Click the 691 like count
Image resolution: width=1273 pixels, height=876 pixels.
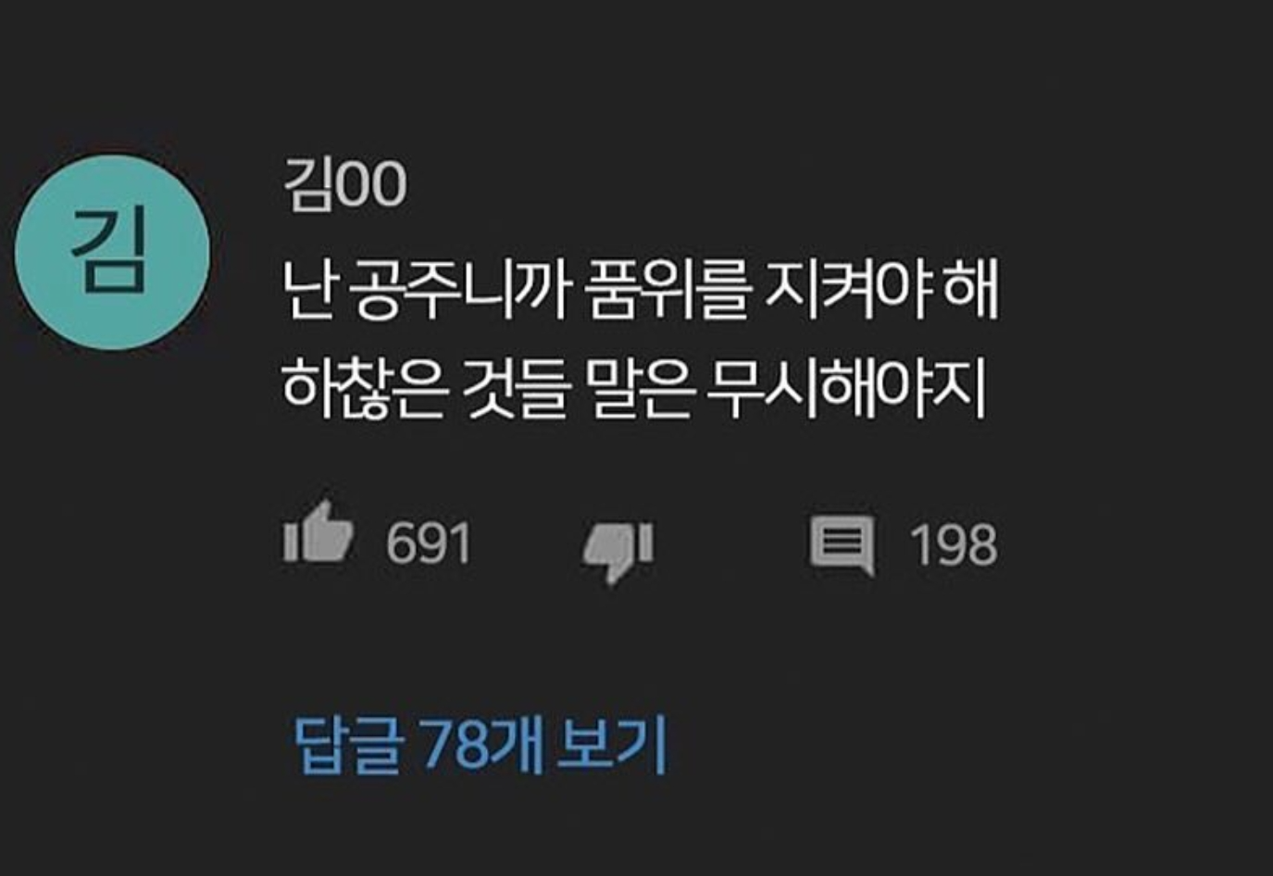click(429, 544)
